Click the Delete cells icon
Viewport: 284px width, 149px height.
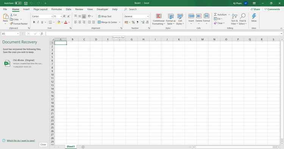(199, 16)
